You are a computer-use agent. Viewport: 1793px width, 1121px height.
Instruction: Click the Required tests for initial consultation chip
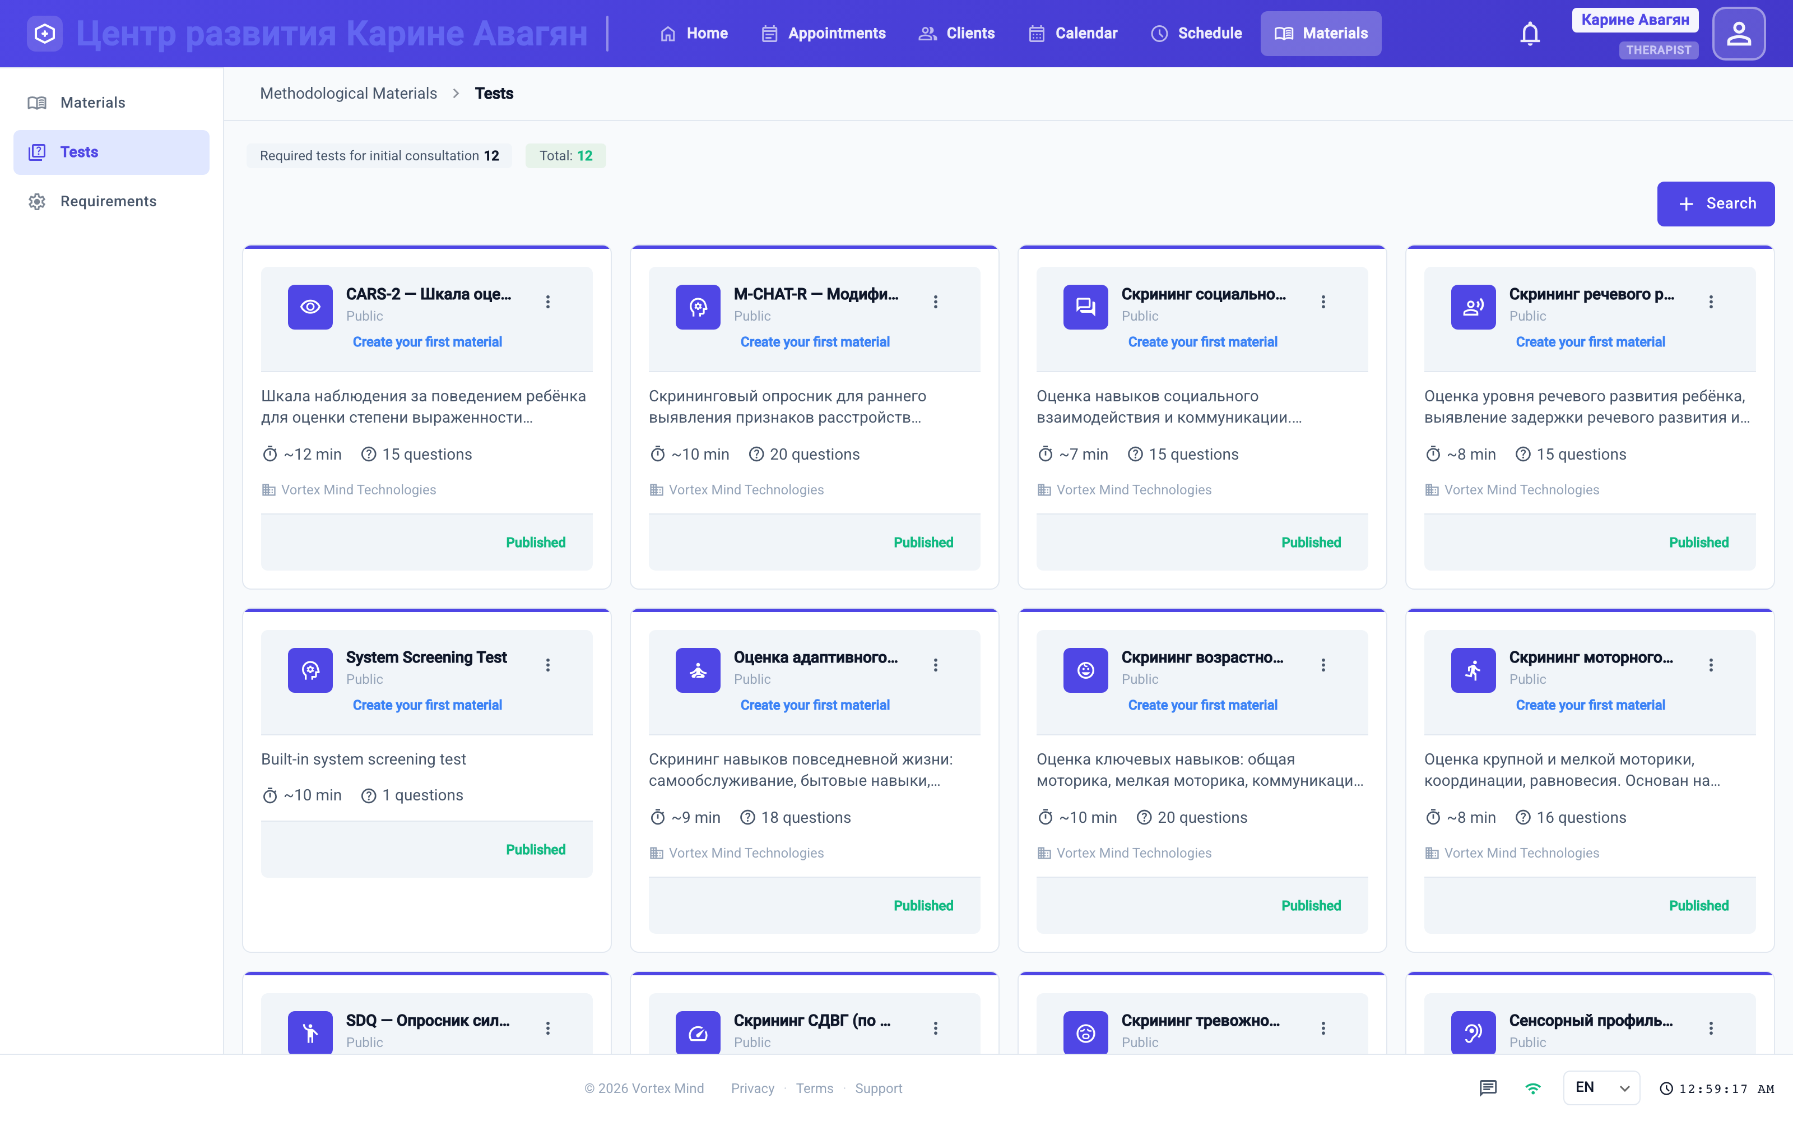pyautogui.click(x=379, y=156)
